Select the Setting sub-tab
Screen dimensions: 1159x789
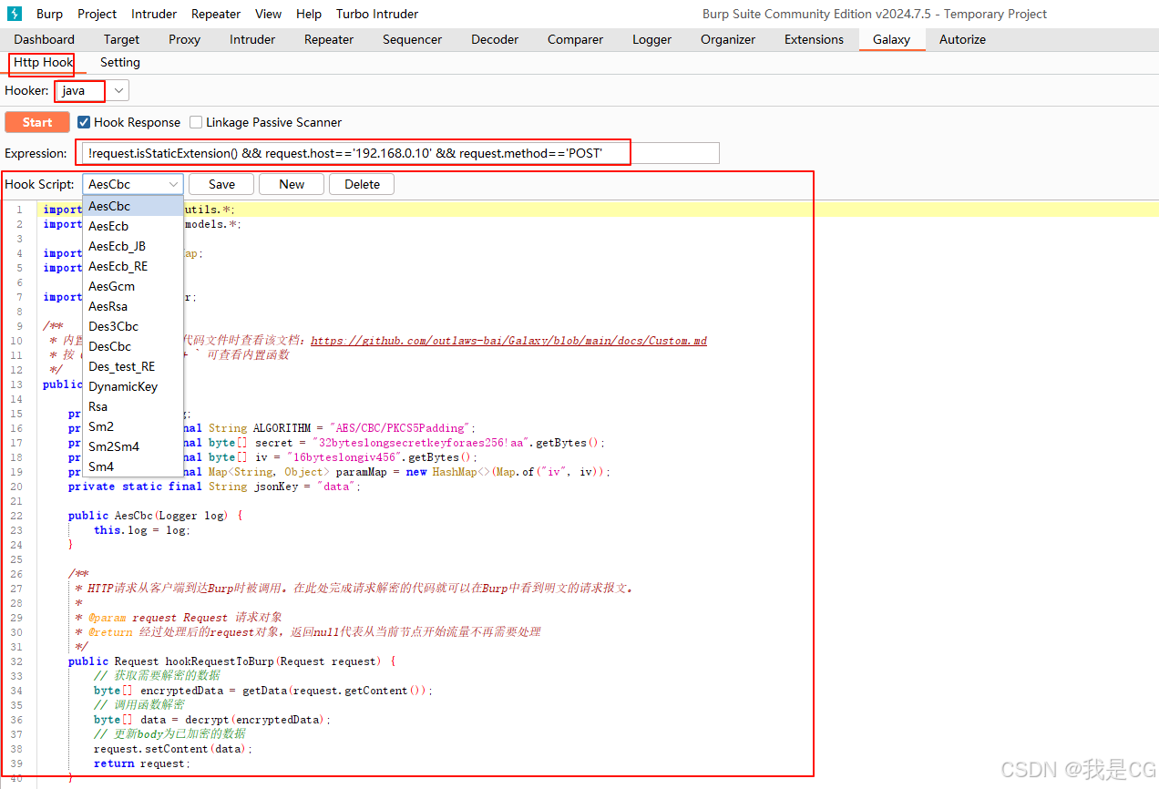tap(120, 62)
